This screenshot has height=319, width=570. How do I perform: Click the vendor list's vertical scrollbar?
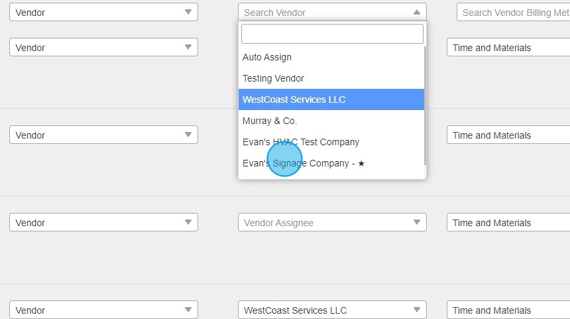tap(425, 106)
